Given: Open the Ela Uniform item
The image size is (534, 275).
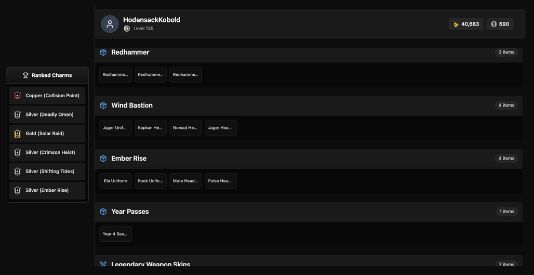Looking at the screenshot, I should pyautogui.click(x=115, y=180).
